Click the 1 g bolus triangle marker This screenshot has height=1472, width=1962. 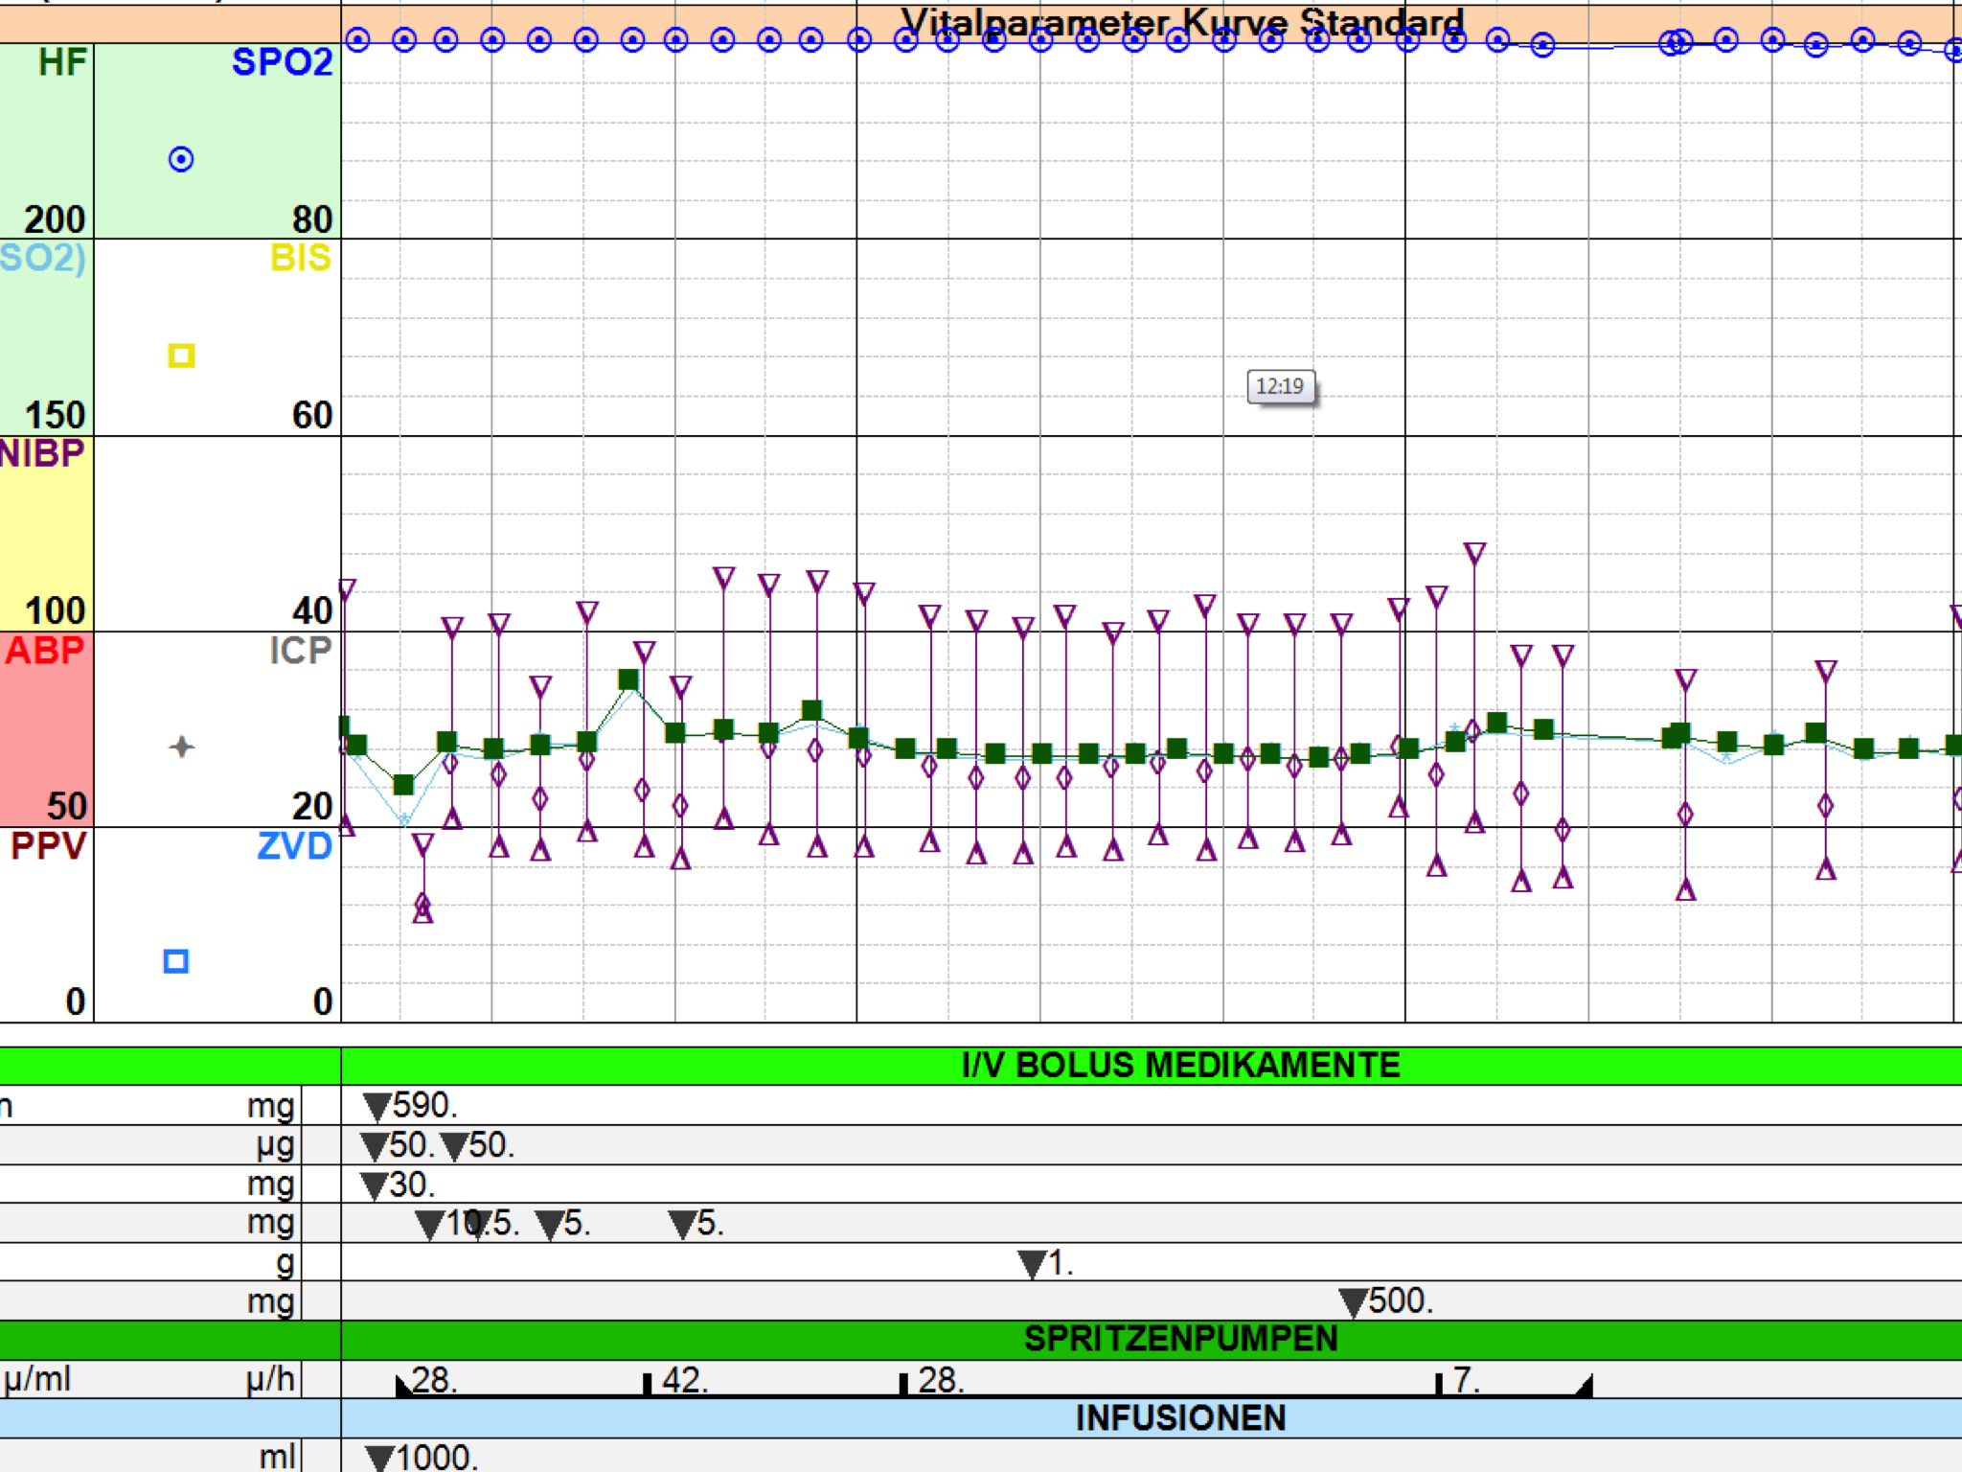(x=1032, y=1264)
